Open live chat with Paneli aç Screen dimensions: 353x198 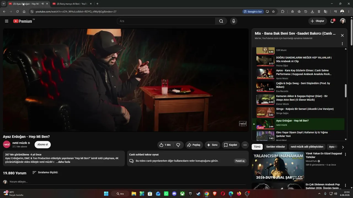point(240,161)
